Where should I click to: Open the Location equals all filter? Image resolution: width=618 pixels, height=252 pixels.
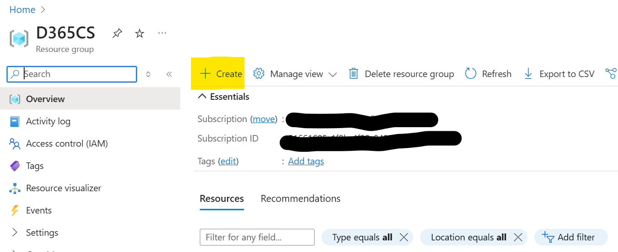468,237
